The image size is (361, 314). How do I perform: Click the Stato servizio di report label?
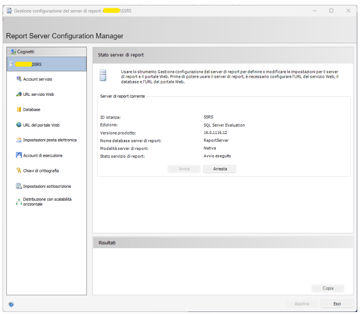click(122, 156)
